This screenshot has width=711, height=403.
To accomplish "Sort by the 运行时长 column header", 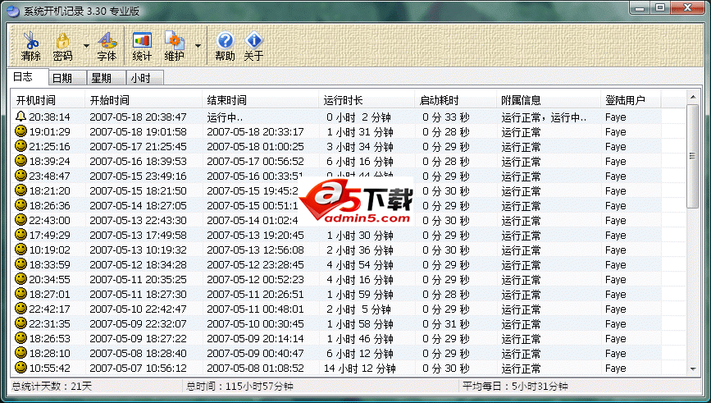I will (367, 100).
